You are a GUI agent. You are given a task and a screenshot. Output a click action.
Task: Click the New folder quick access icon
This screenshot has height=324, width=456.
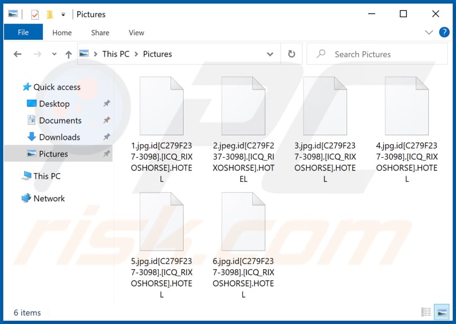[x=50, y=14]
